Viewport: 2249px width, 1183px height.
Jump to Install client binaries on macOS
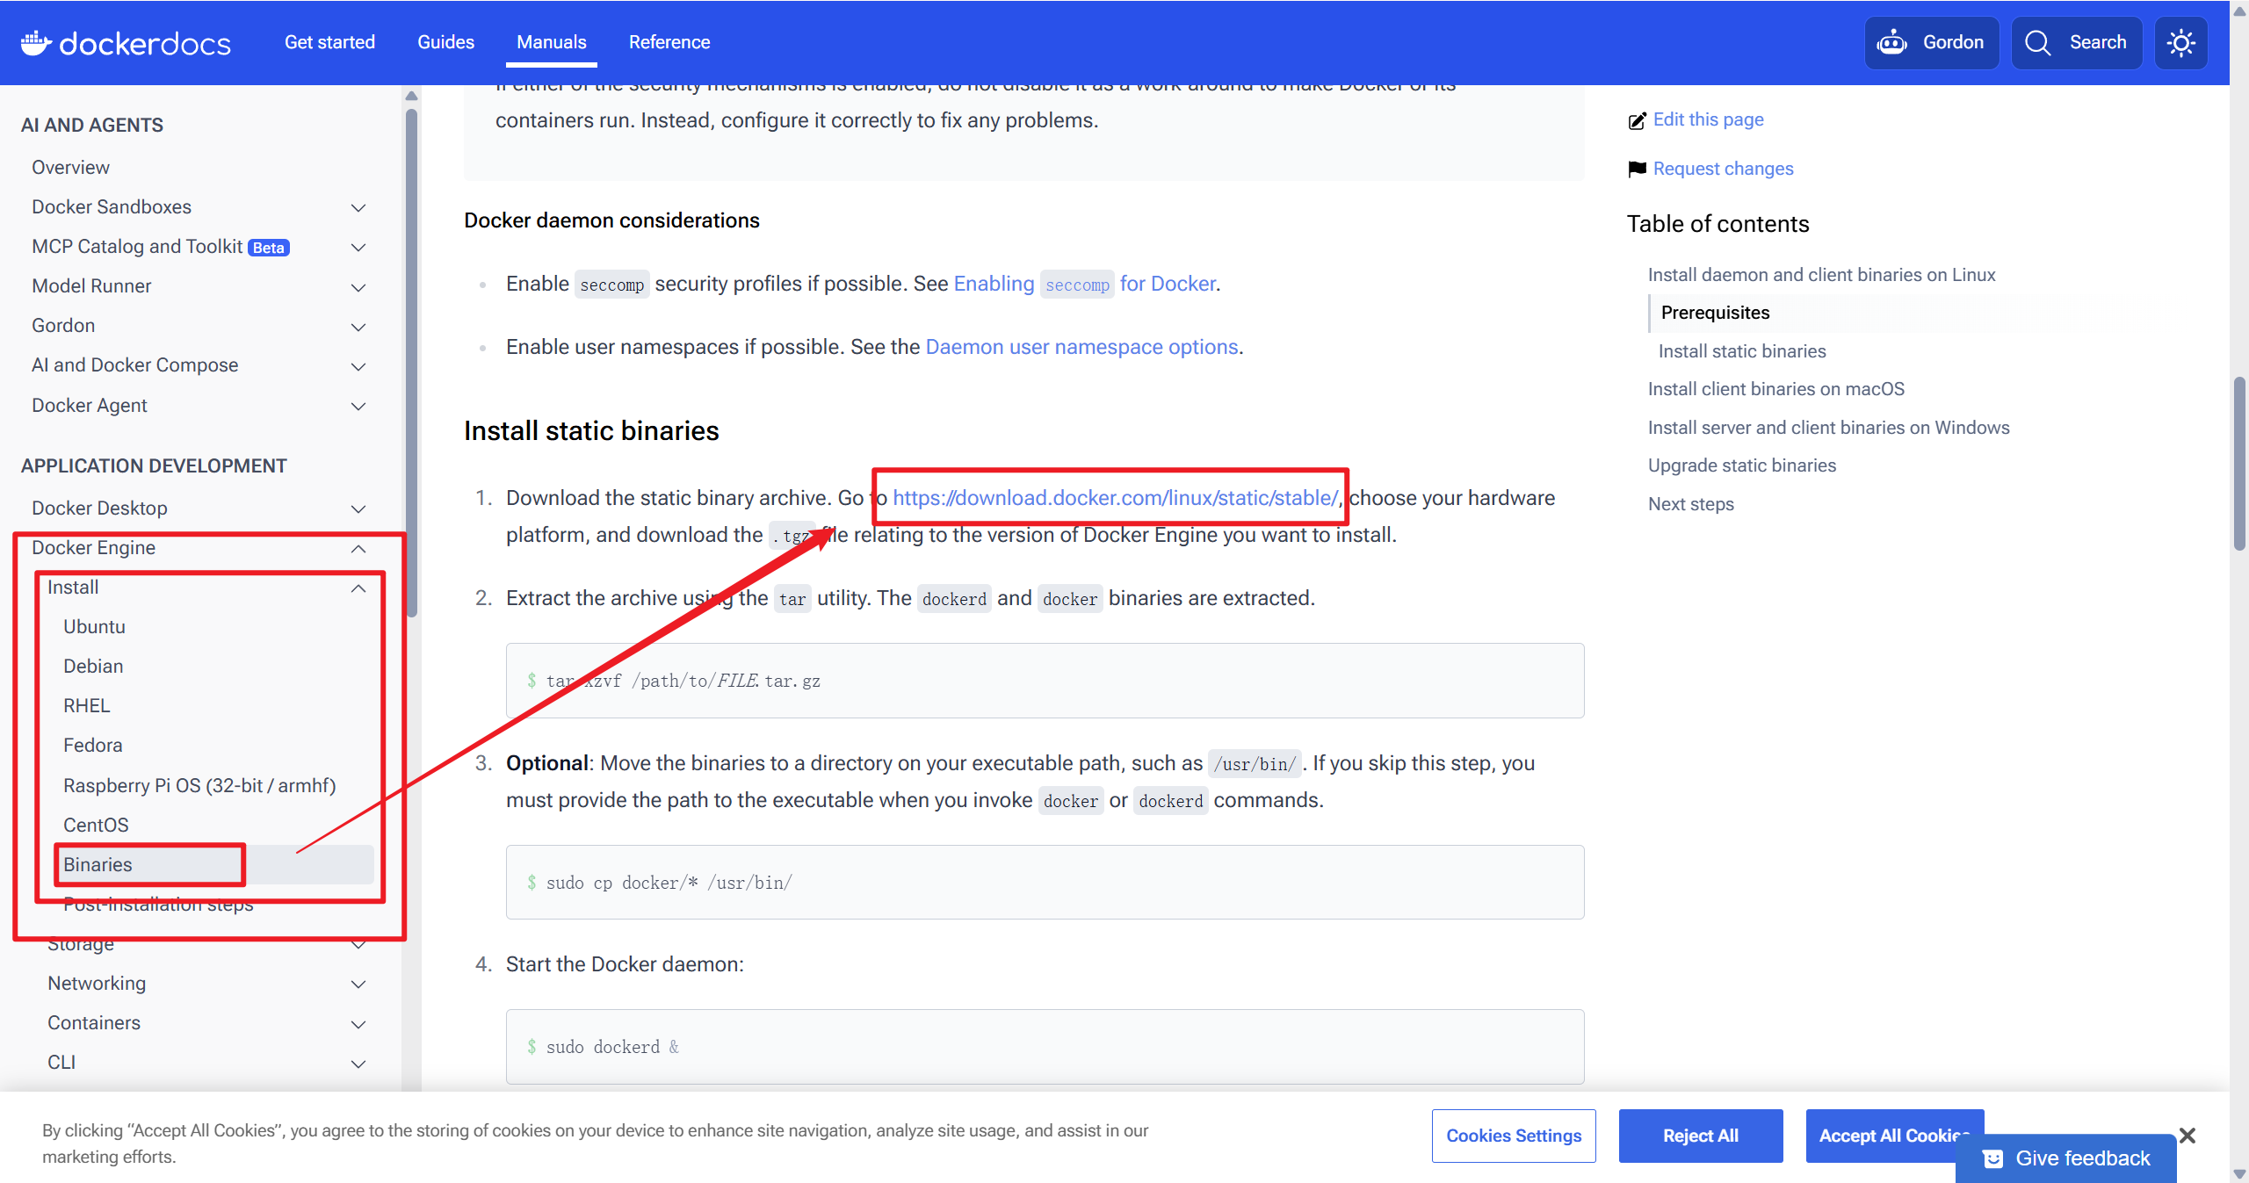click(x=1775, y=389)
